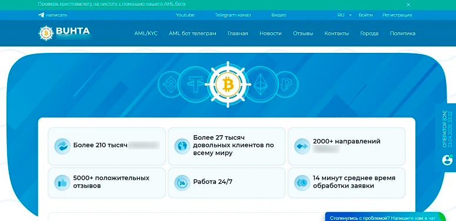Click the Telegram paper-plane icon
This screenshot has height=221, width=456.
(41, 15)
